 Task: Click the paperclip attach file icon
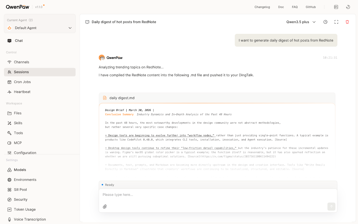pyautogui.click(x=105, y=207)
